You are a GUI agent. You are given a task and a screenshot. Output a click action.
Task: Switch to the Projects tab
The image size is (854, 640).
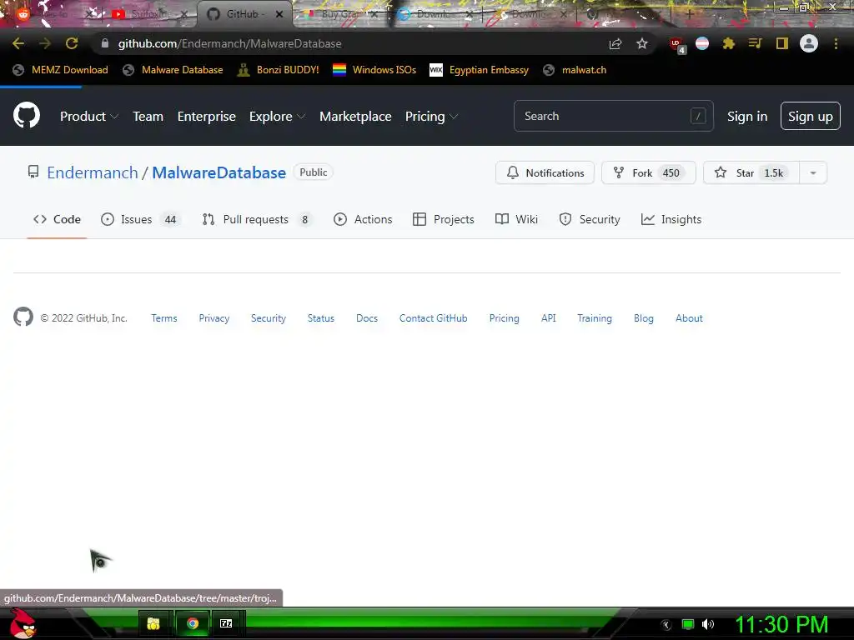444,219
